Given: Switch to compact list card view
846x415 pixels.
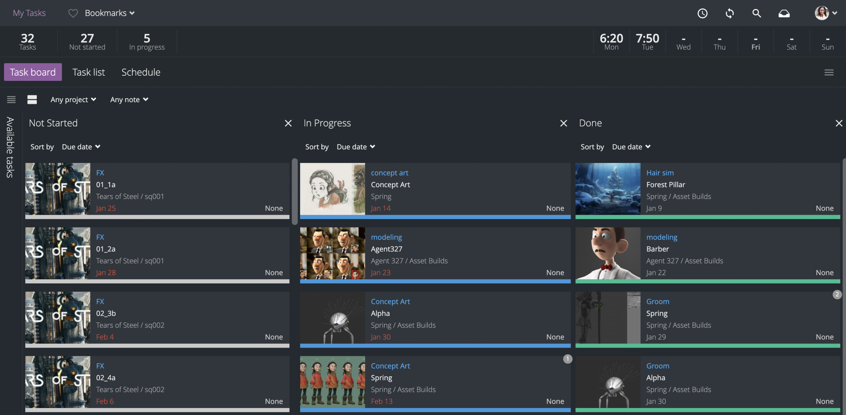Looking at the screenshot, I should pos(11,99).
